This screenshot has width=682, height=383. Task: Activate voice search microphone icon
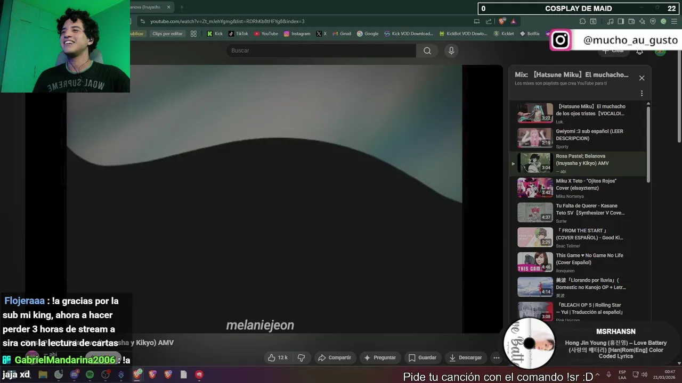[x=451, y=51]
